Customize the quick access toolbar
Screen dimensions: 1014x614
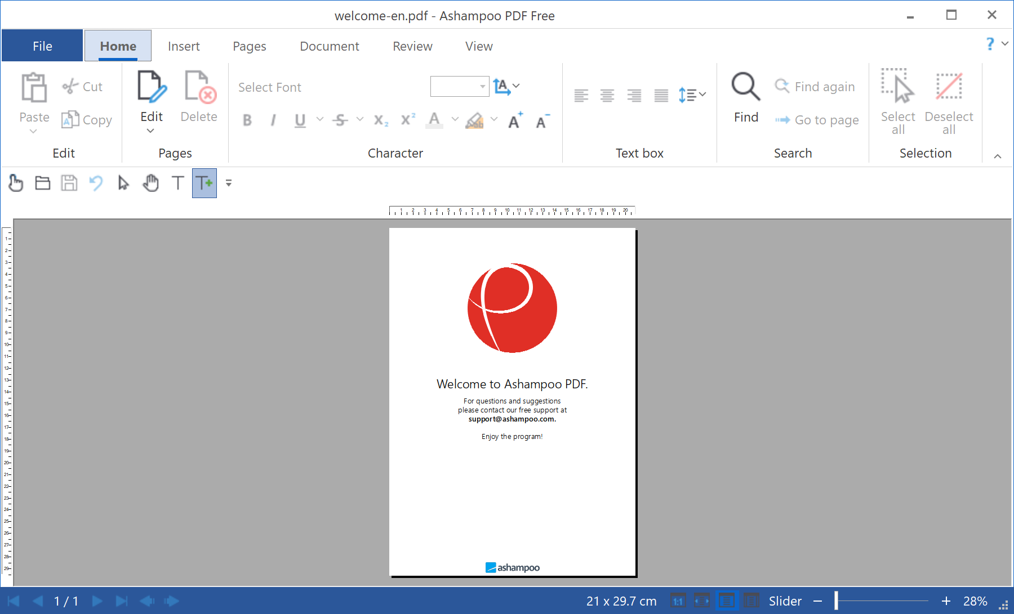click(229, 183)
